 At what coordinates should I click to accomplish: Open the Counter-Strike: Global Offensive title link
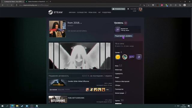78,81
